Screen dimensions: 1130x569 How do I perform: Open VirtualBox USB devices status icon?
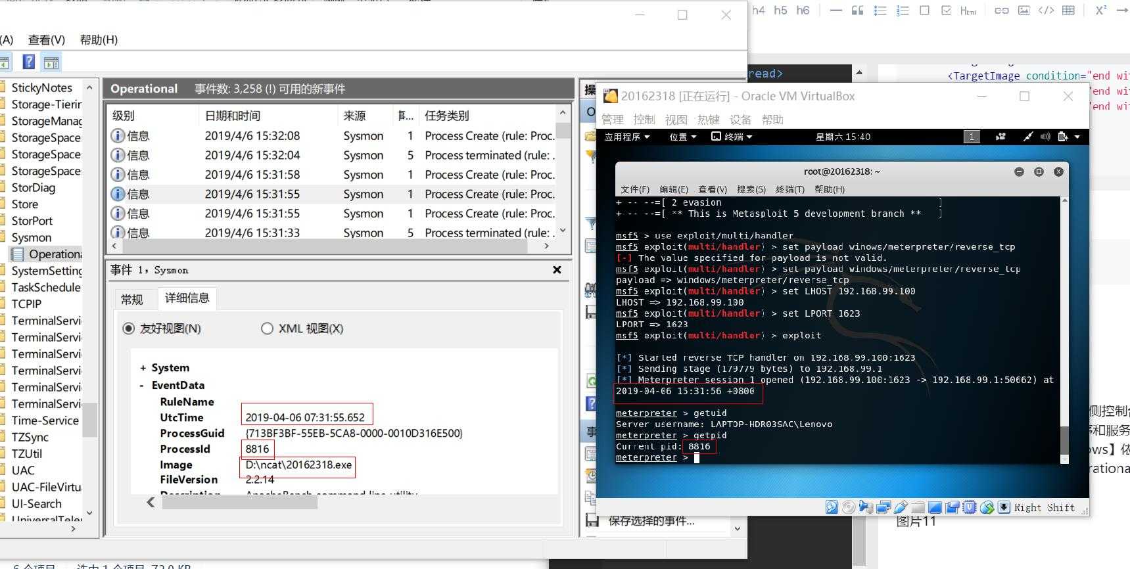point(901,507)
